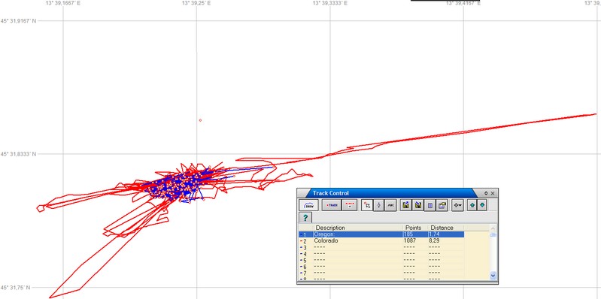Click the save track to file icon
The image size is (601, 299).
pyautogui.click(x=417, y=205)
